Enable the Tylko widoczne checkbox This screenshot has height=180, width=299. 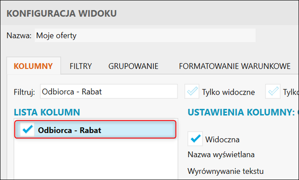(192, 92)
